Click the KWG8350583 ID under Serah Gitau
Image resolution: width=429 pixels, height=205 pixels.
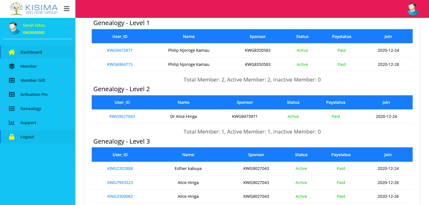[34, 32]
